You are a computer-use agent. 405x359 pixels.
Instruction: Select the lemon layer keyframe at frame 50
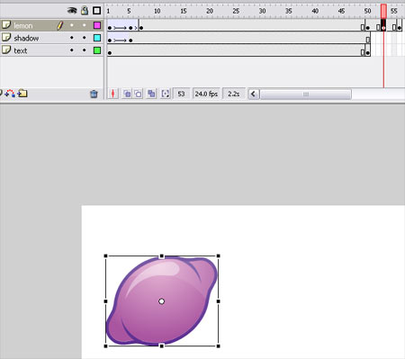tap(368, 28)
